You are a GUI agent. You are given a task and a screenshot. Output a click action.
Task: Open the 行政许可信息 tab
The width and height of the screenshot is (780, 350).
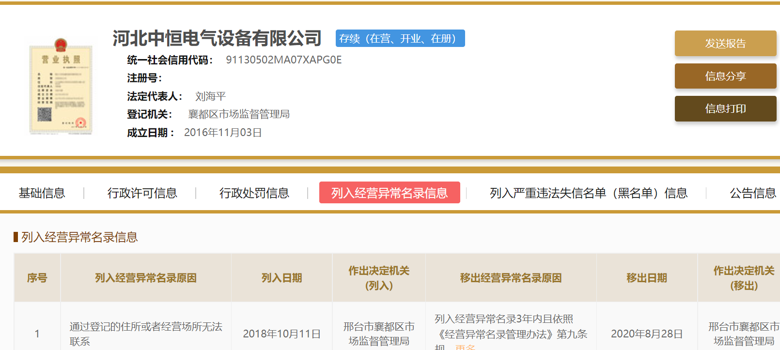click(x=142, y=193)
